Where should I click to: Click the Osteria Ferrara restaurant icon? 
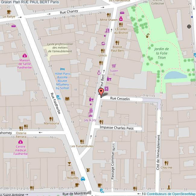[x=21, y=128]
